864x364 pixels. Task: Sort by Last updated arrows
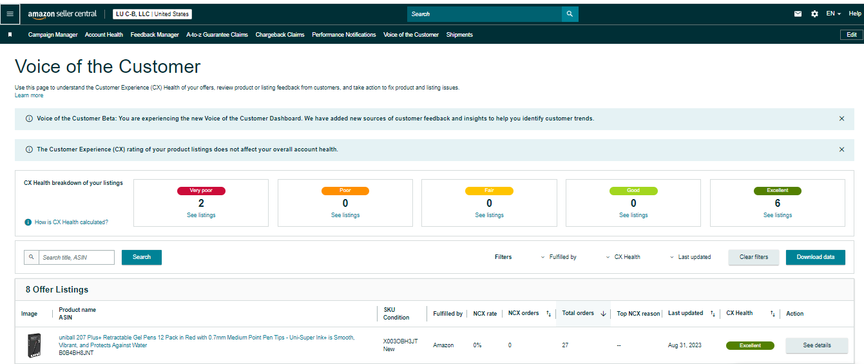pos(713,314)
